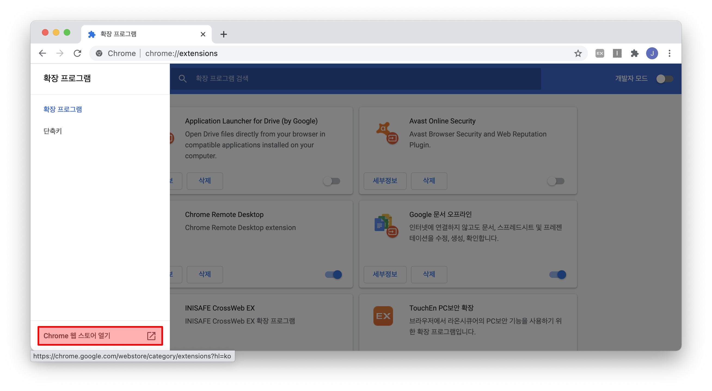Click 세부정보 for Avast Online Security
The width and height of the screenshot is (712, 391).
click(x=385, y=181)
